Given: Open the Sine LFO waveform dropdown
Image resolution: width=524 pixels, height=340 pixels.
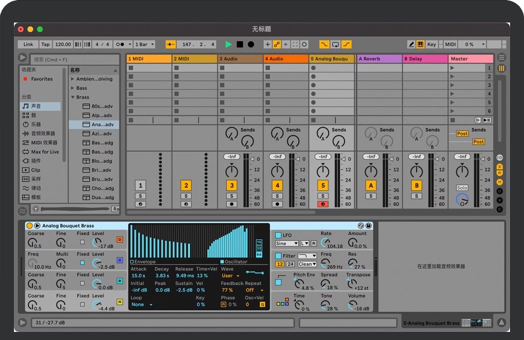Looking at the screenshot, I should pos(286,243).
